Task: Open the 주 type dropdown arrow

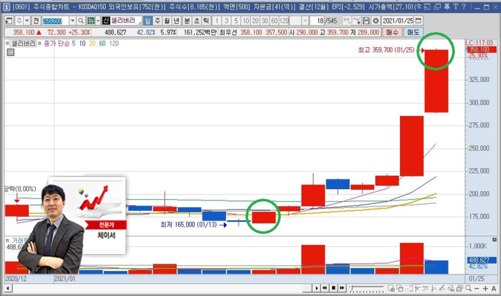Action: point(27,21)
